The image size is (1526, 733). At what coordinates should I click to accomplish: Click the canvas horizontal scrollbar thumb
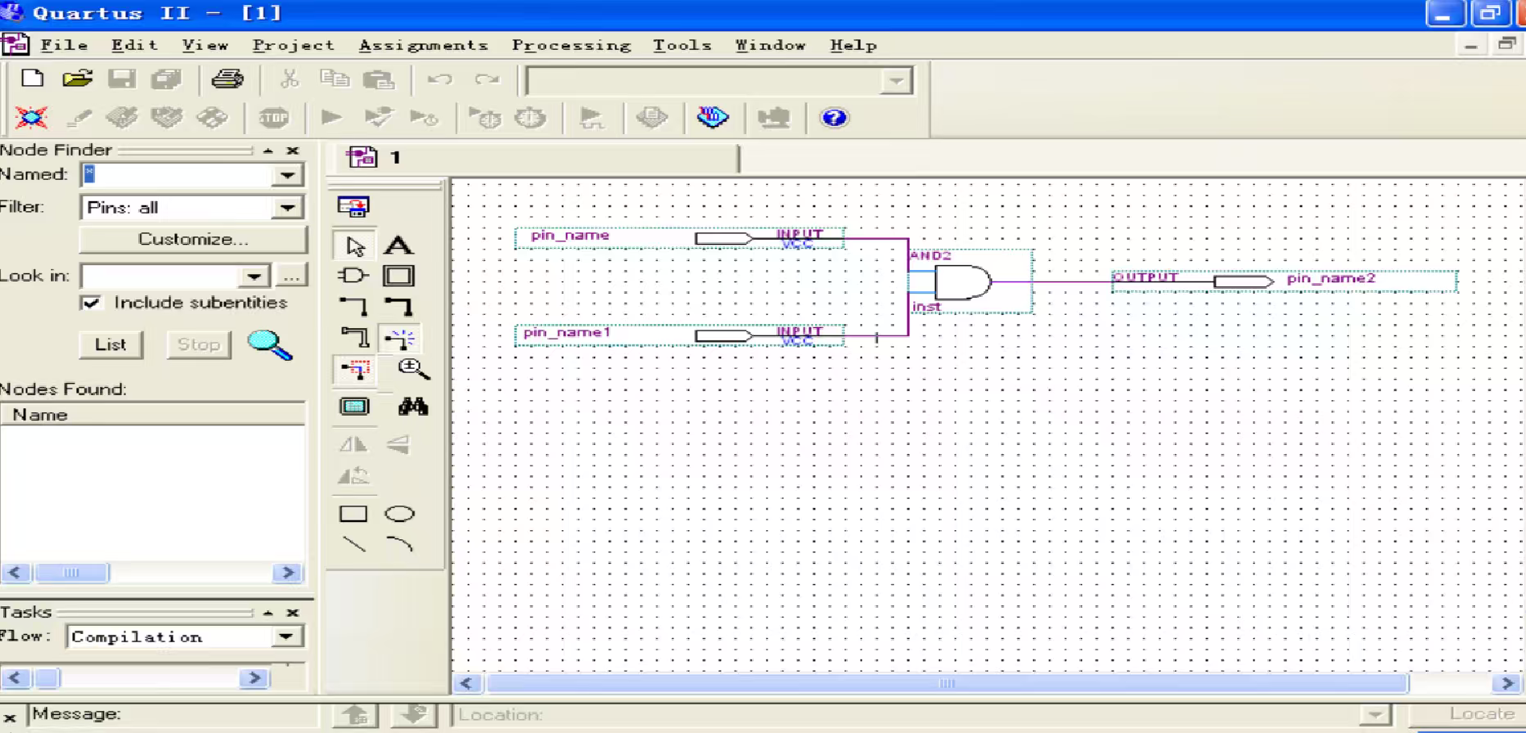(x=947, y=683)
